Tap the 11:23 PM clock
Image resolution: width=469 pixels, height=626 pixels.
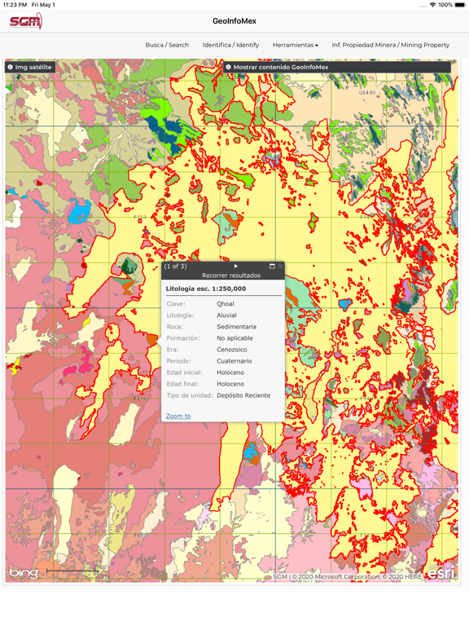(15, 5)
